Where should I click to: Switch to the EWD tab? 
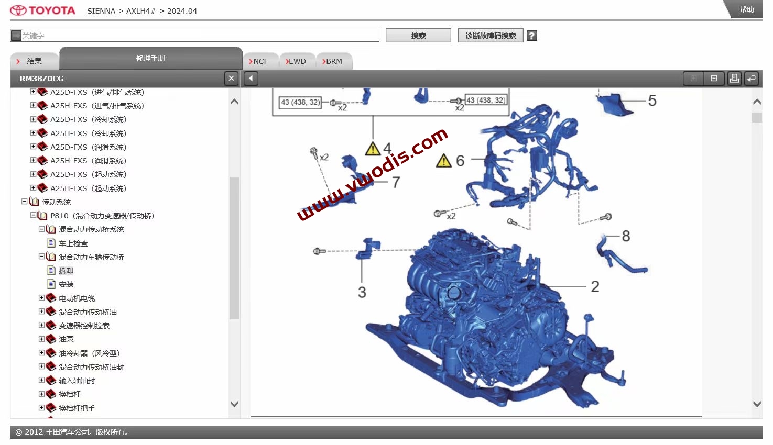296,61
